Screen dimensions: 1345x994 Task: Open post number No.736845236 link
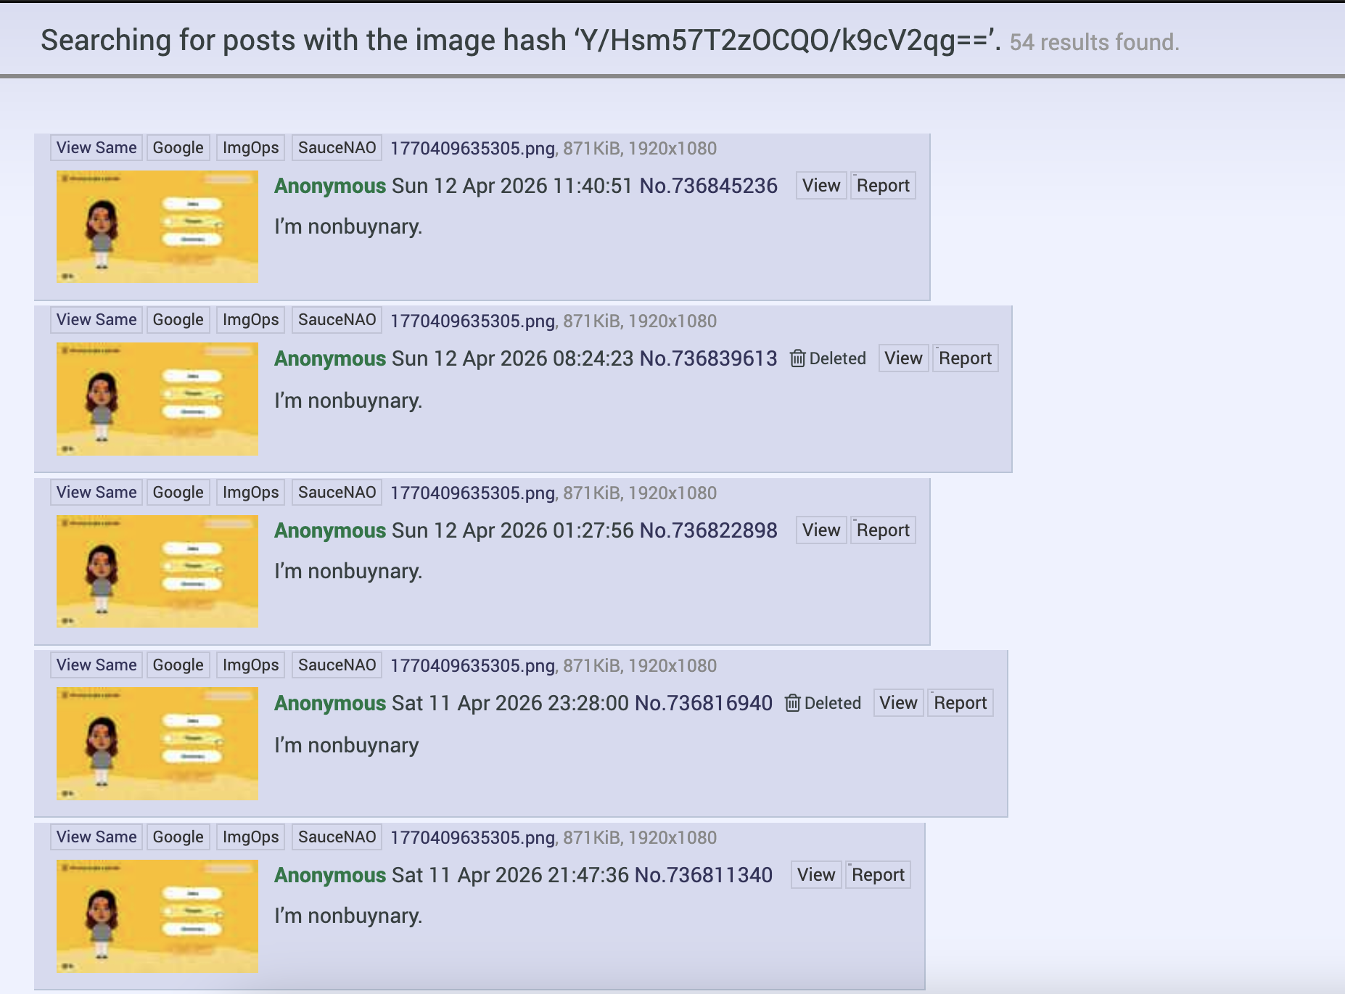(x=708, y=186)
